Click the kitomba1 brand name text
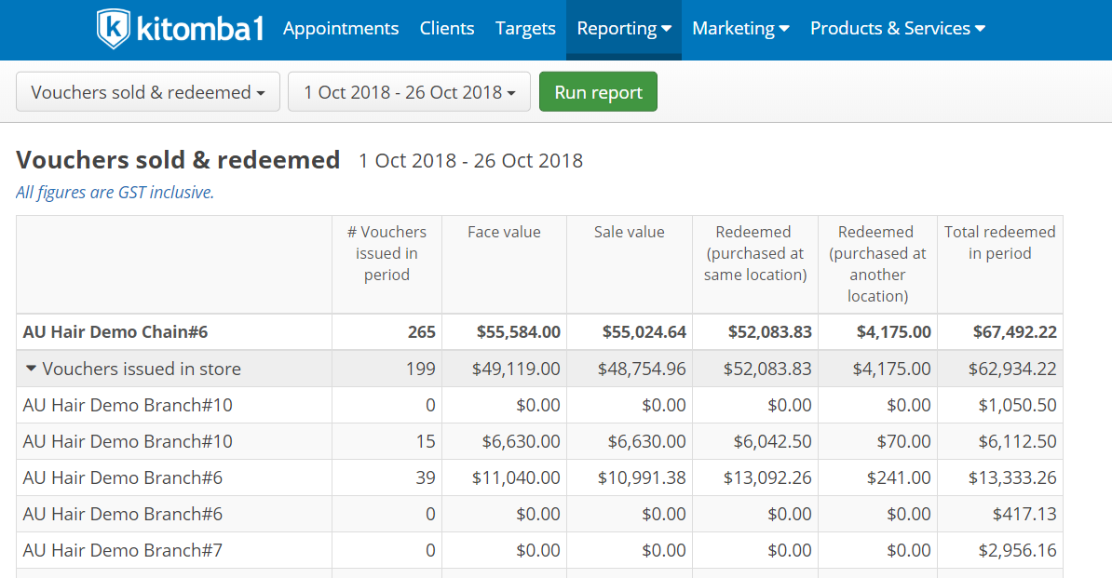Image resolution: width=1112 pixels, height=578 pixels. [200, 28]
